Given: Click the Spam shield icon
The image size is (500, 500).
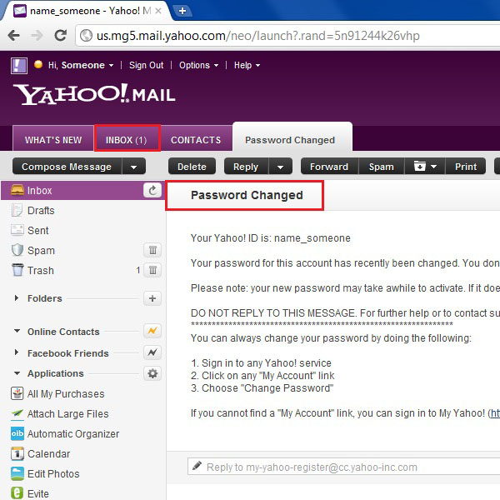Looking at the screenshot, I should [17, 250].
